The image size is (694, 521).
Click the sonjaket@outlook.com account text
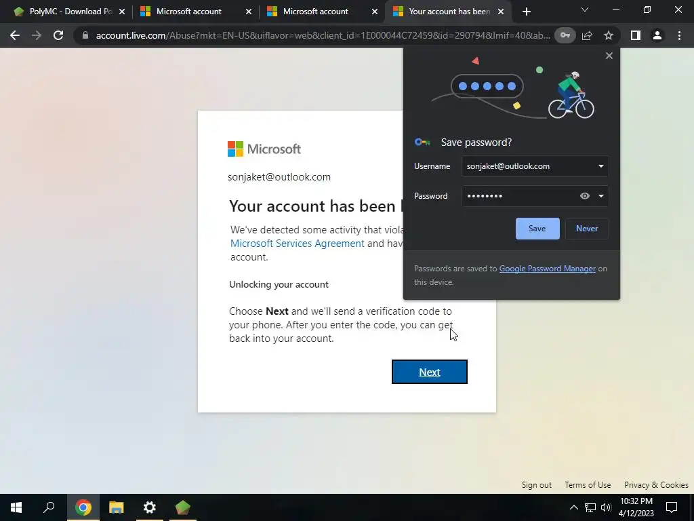click(279, 177)
